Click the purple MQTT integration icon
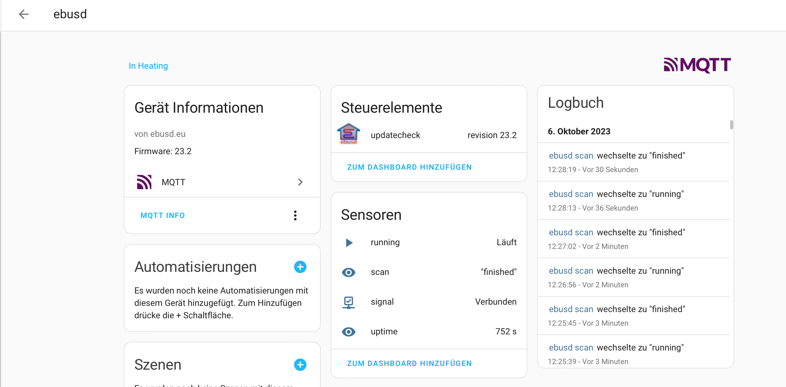Image resolution: width=786 pixels, height=387 pixels. pyautogui.click(x=144, y=182)
